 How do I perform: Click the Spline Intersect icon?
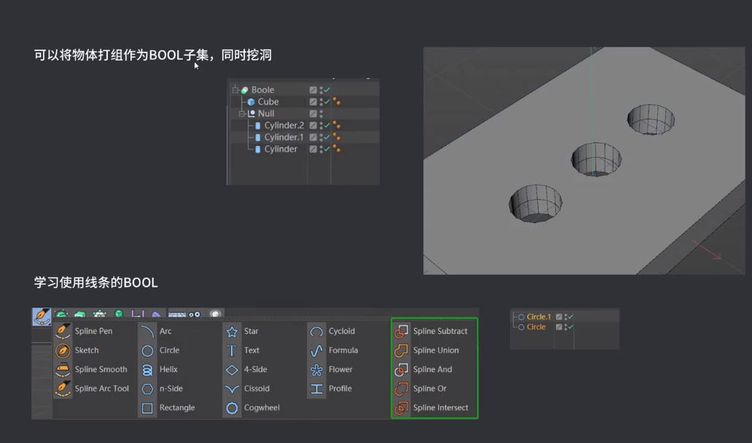(x=401, y=408)
